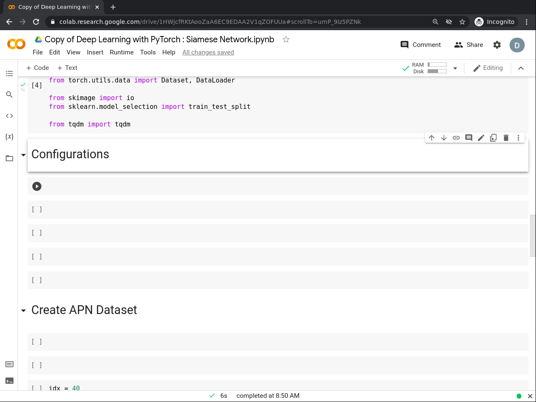Open the Files folder panel
This screenshot has width=536, height=402.
pyautogui.click(x=9, y=158)
